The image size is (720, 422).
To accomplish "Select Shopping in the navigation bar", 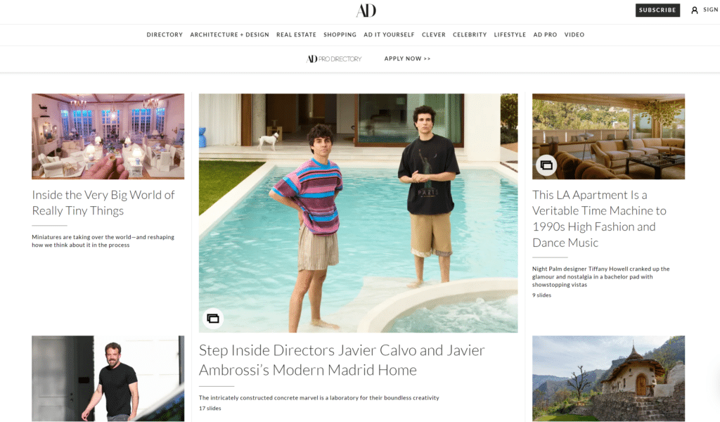I will [x=340, y=35].
